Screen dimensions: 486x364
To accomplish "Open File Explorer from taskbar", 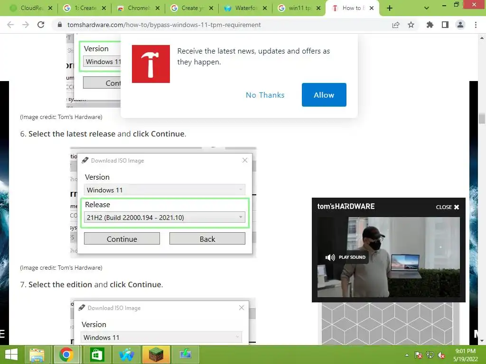I will 37,355.
